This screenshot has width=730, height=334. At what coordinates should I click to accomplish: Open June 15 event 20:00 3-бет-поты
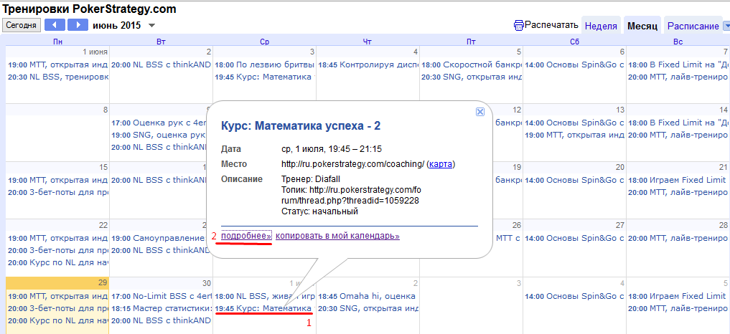[x=58, y=193]
